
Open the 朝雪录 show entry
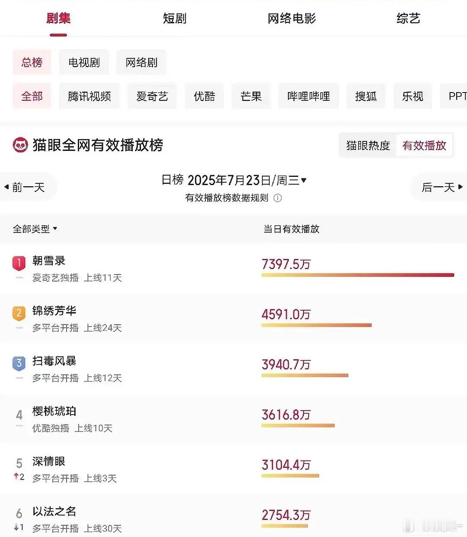[x=233, y=268]
